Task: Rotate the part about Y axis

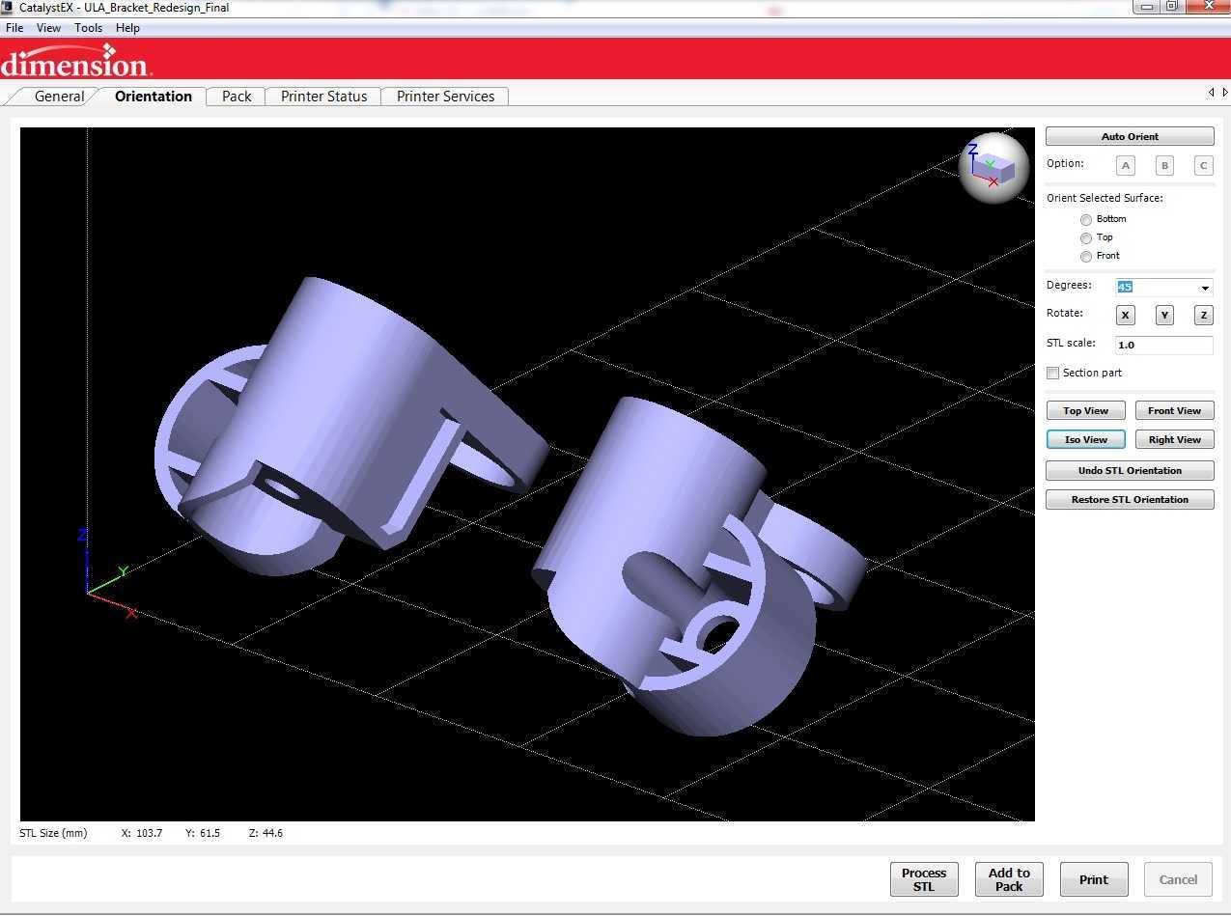Action: pyautogui.click(x=1164, y=315)
